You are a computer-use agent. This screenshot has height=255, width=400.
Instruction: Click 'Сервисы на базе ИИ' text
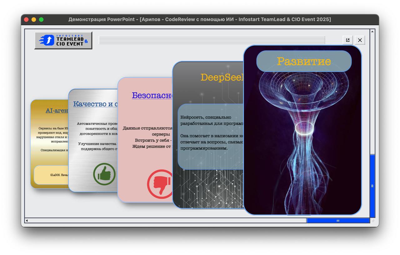pos(53,128)
